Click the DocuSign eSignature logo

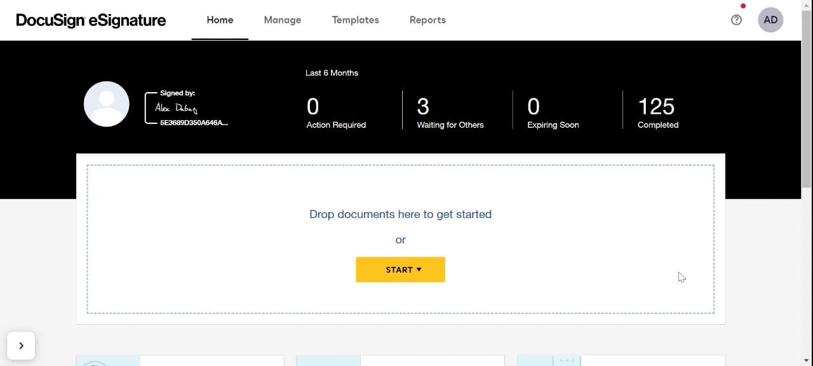point(91,20)
